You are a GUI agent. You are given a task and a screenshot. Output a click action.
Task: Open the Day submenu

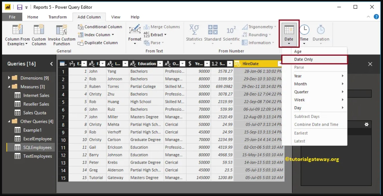[315, 108]
